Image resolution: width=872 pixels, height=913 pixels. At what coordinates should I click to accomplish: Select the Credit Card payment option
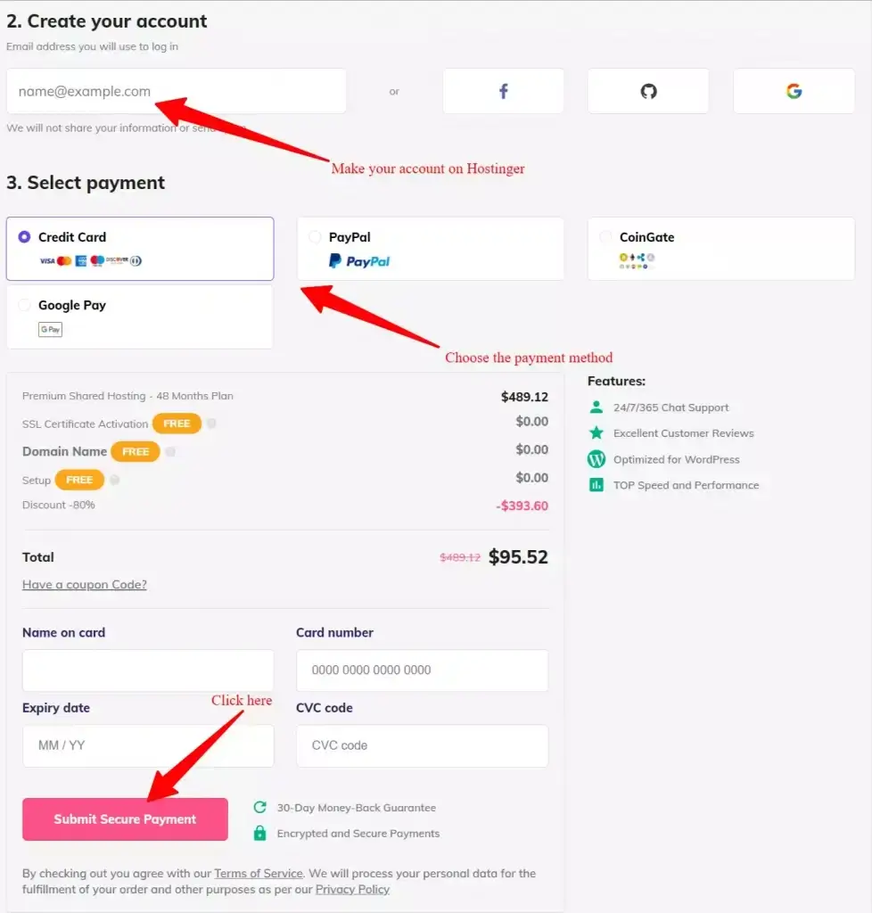[x=25, y=236]
